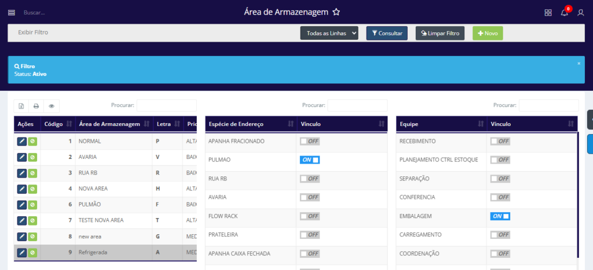Open the apps grid icon
Image resolution: width=593 pixels, height=270 pixels.
tap(548, 13)
